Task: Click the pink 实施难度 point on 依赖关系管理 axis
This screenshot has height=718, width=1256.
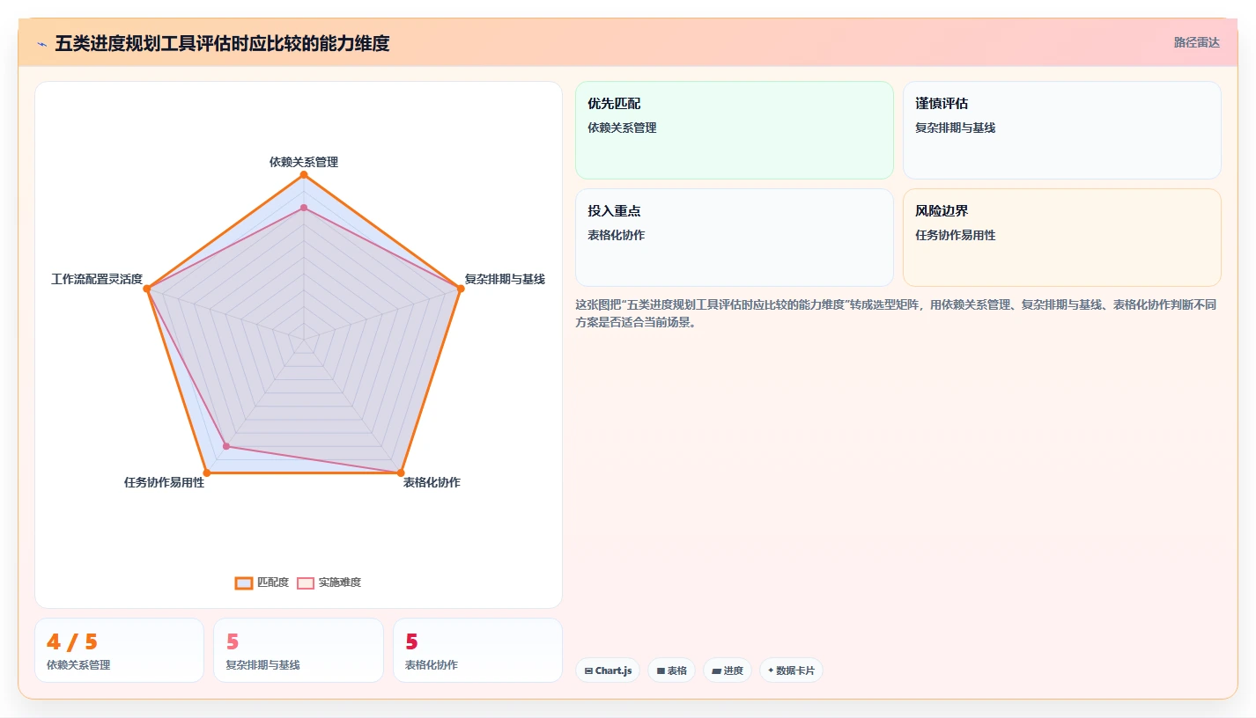Action: pyautogui.click(x=304, y=208)
